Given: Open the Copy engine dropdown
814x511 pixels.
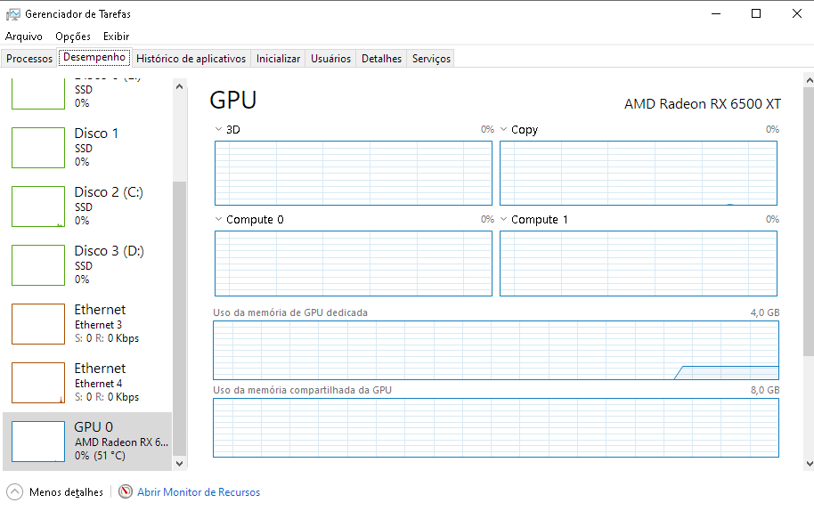Looking at the screenshot, I should [x=503, y=129].
